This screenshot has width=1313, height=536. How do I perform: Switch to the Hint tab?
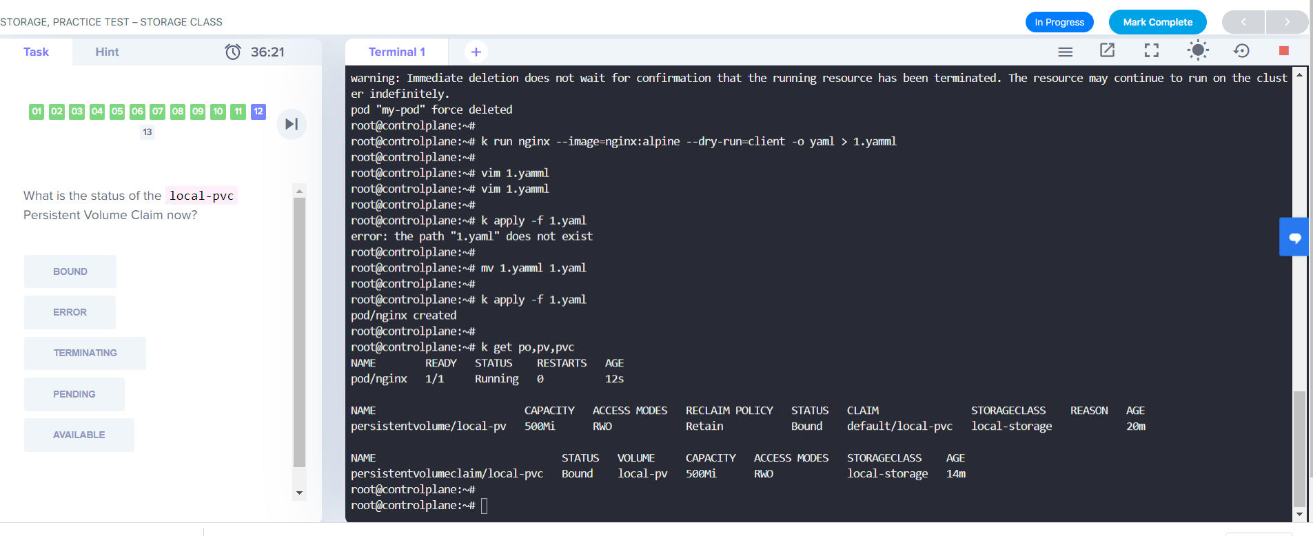[107, 52]
